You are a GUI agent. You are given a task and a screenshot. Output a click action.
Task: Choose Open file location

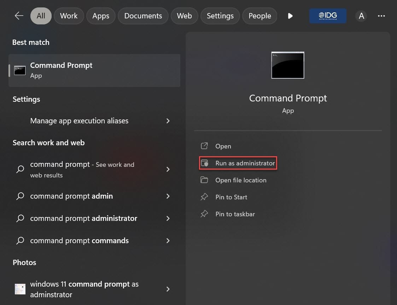[x=241, y=180]
